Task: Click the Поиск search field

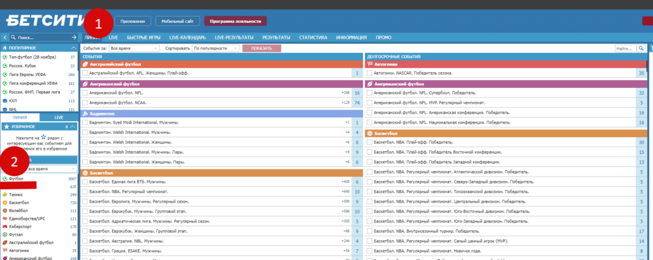Action: coord(43,38)
